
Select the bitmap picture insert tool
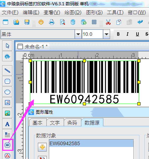(x=7, y=113)
